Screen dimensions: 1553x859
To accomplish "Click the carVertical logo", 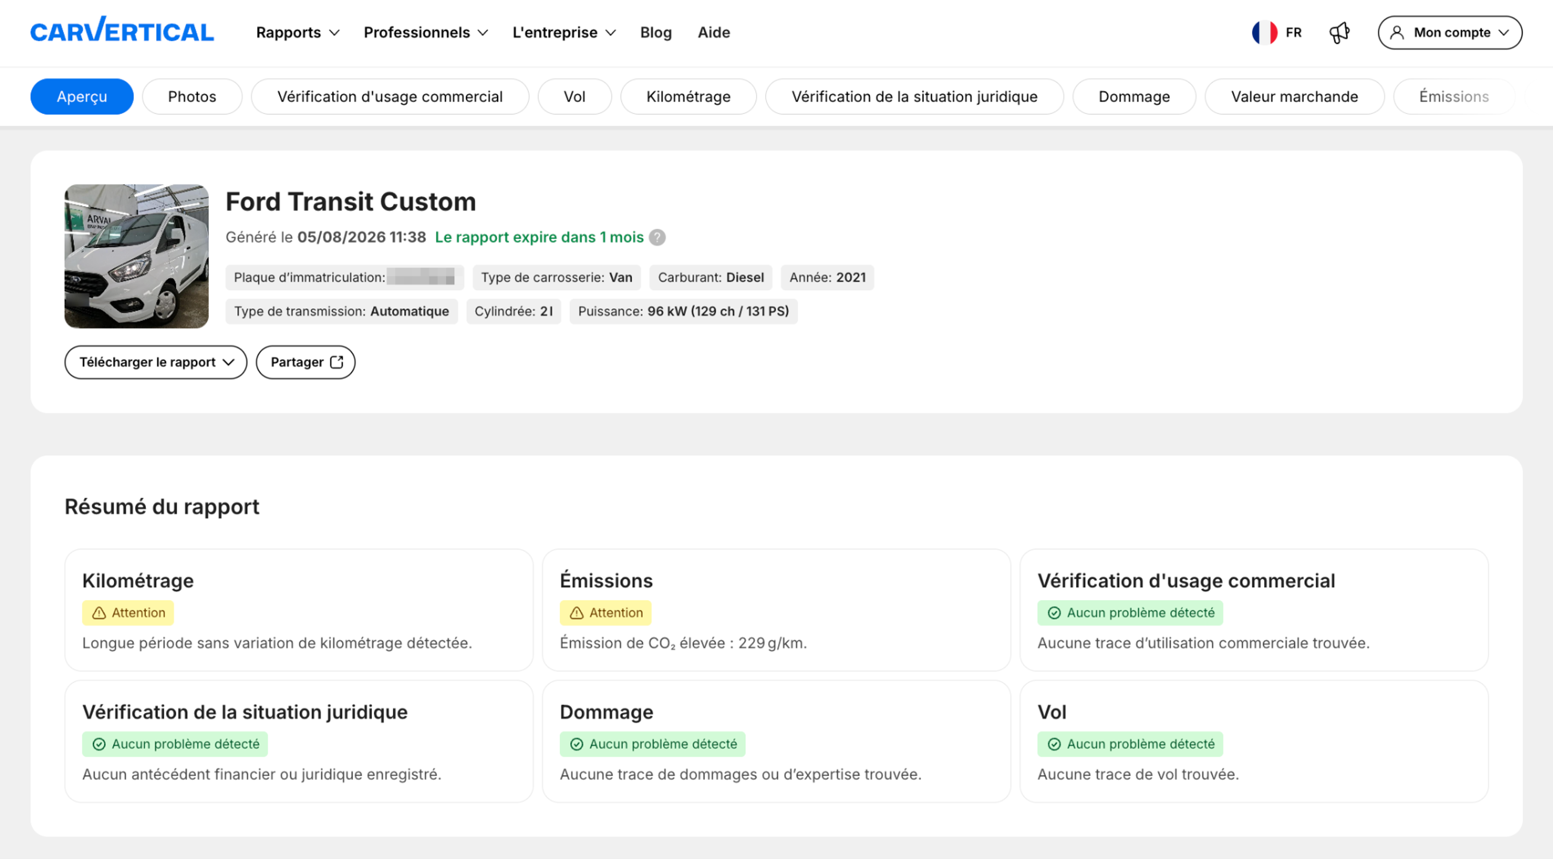I will [122, 30].
